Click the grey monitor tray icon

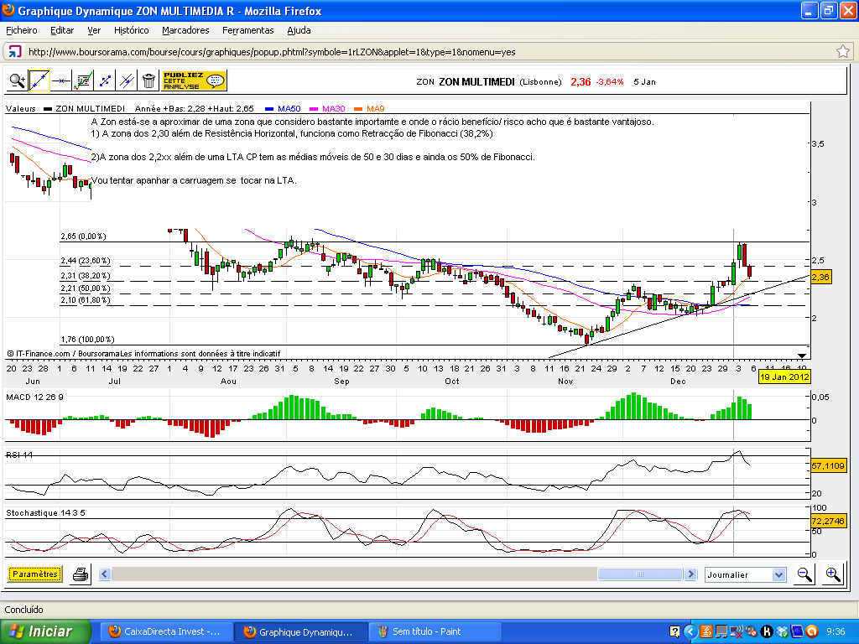coord(721,632)
